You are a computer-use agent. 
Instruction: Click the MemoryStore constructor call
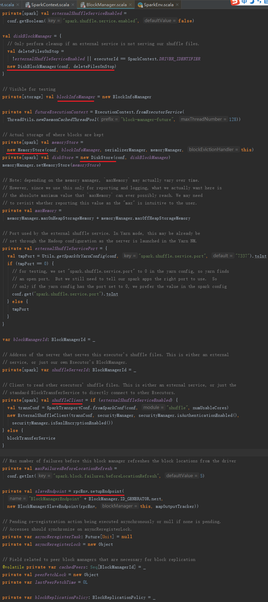(31, 150)
